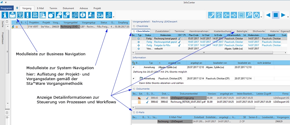Toggle OK checkmark for Rechnungsinhalt geprüft
The width and height of the screenshot is (290, 125).
click(179, 42)
